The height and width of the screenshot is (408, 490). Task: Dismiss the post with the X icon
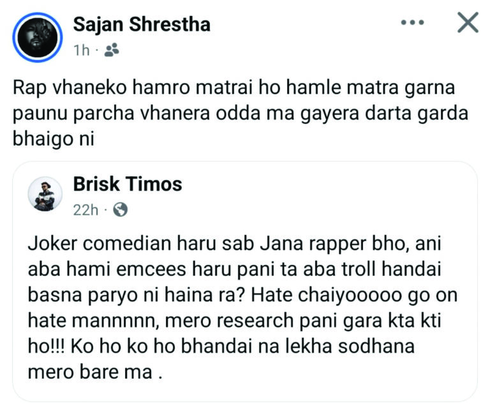pyautogui.click(x=468, y=24)
